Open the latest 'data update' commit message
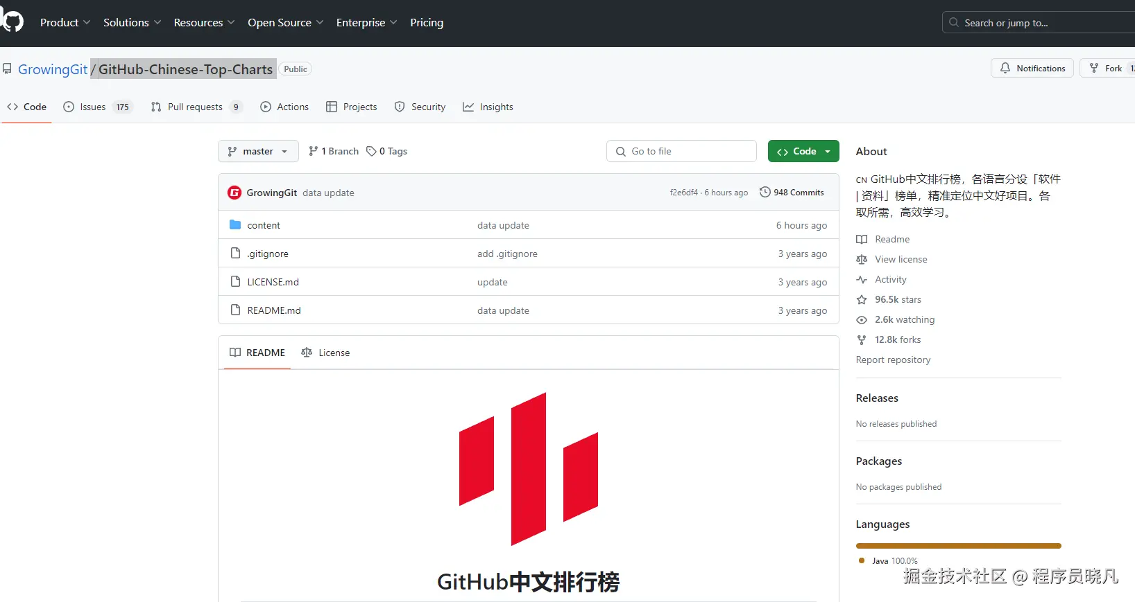This screenshot has width=1135, height=602. [328, 193]
